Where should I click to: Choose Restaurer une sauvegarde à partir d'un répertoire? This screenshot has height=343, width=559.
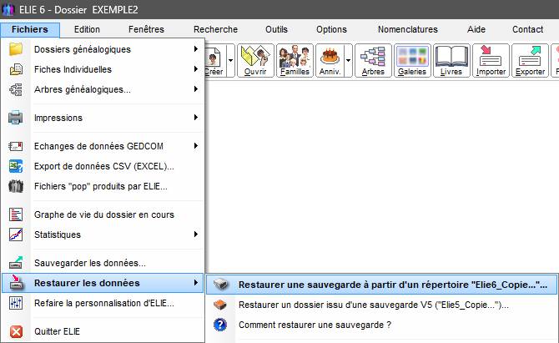(x=382, y=285)
